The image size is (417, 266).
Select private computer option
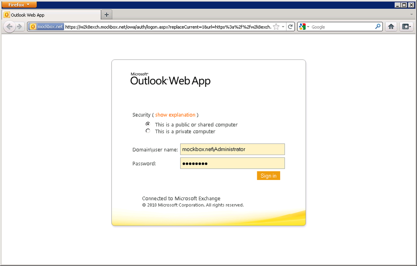(x=148, y=131)
